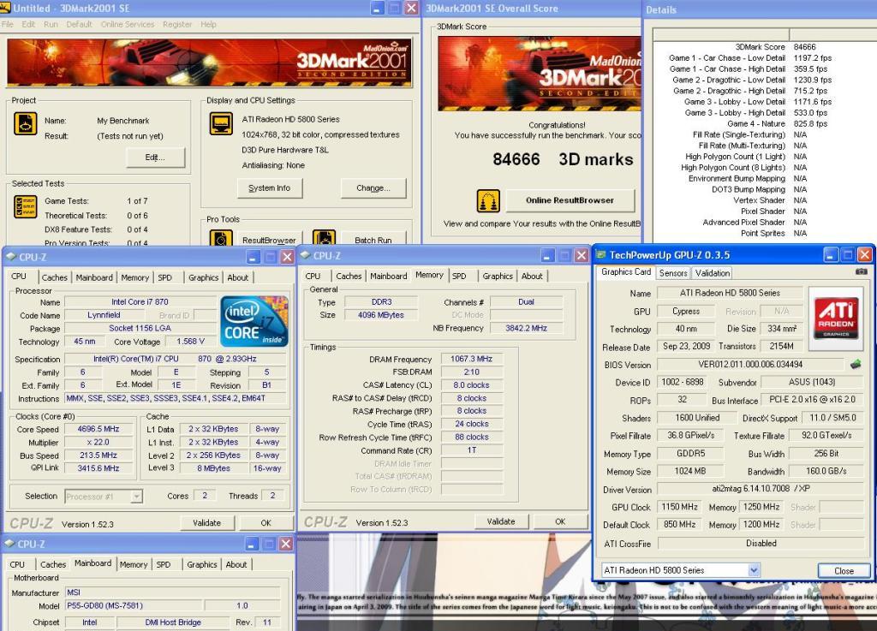This screenshot has width=877, height=631.
Task: Click OK in the CPU-Z Memory window
Action: point(560,521)
